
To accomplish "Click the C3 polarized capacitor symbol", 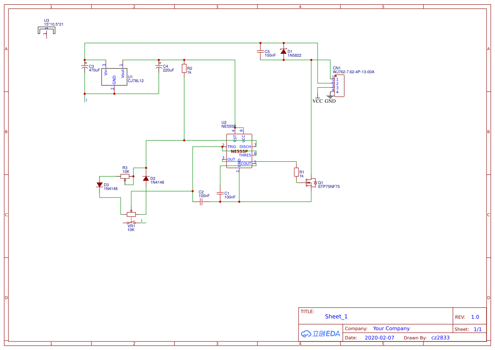I will [85, 66].
